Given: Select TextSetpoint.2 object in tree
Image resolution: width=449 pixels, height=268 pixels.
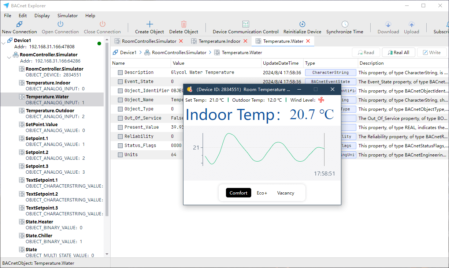Looking at the screenshot, I should [42, 194].
